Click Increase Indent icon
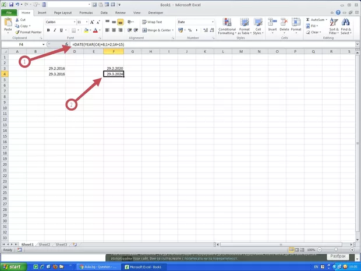361x271 pixels. pos(136,30)
